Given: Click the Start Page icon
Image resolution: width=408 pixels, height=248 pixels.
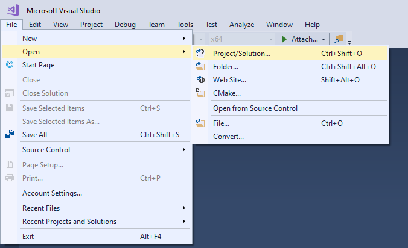Looking at the screenshot, I should tap(10, 64).
